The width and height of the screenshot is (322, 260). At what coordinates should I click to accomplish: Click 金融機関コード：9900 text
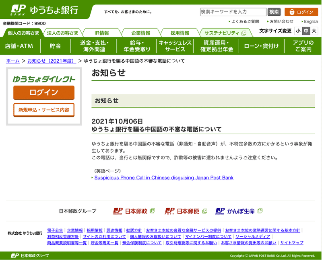tap(24, 23)
